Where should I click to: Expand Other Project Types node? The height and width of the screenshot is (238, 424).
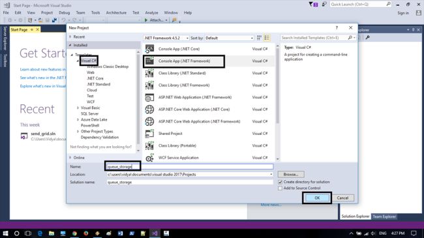[x=78, y=132]
